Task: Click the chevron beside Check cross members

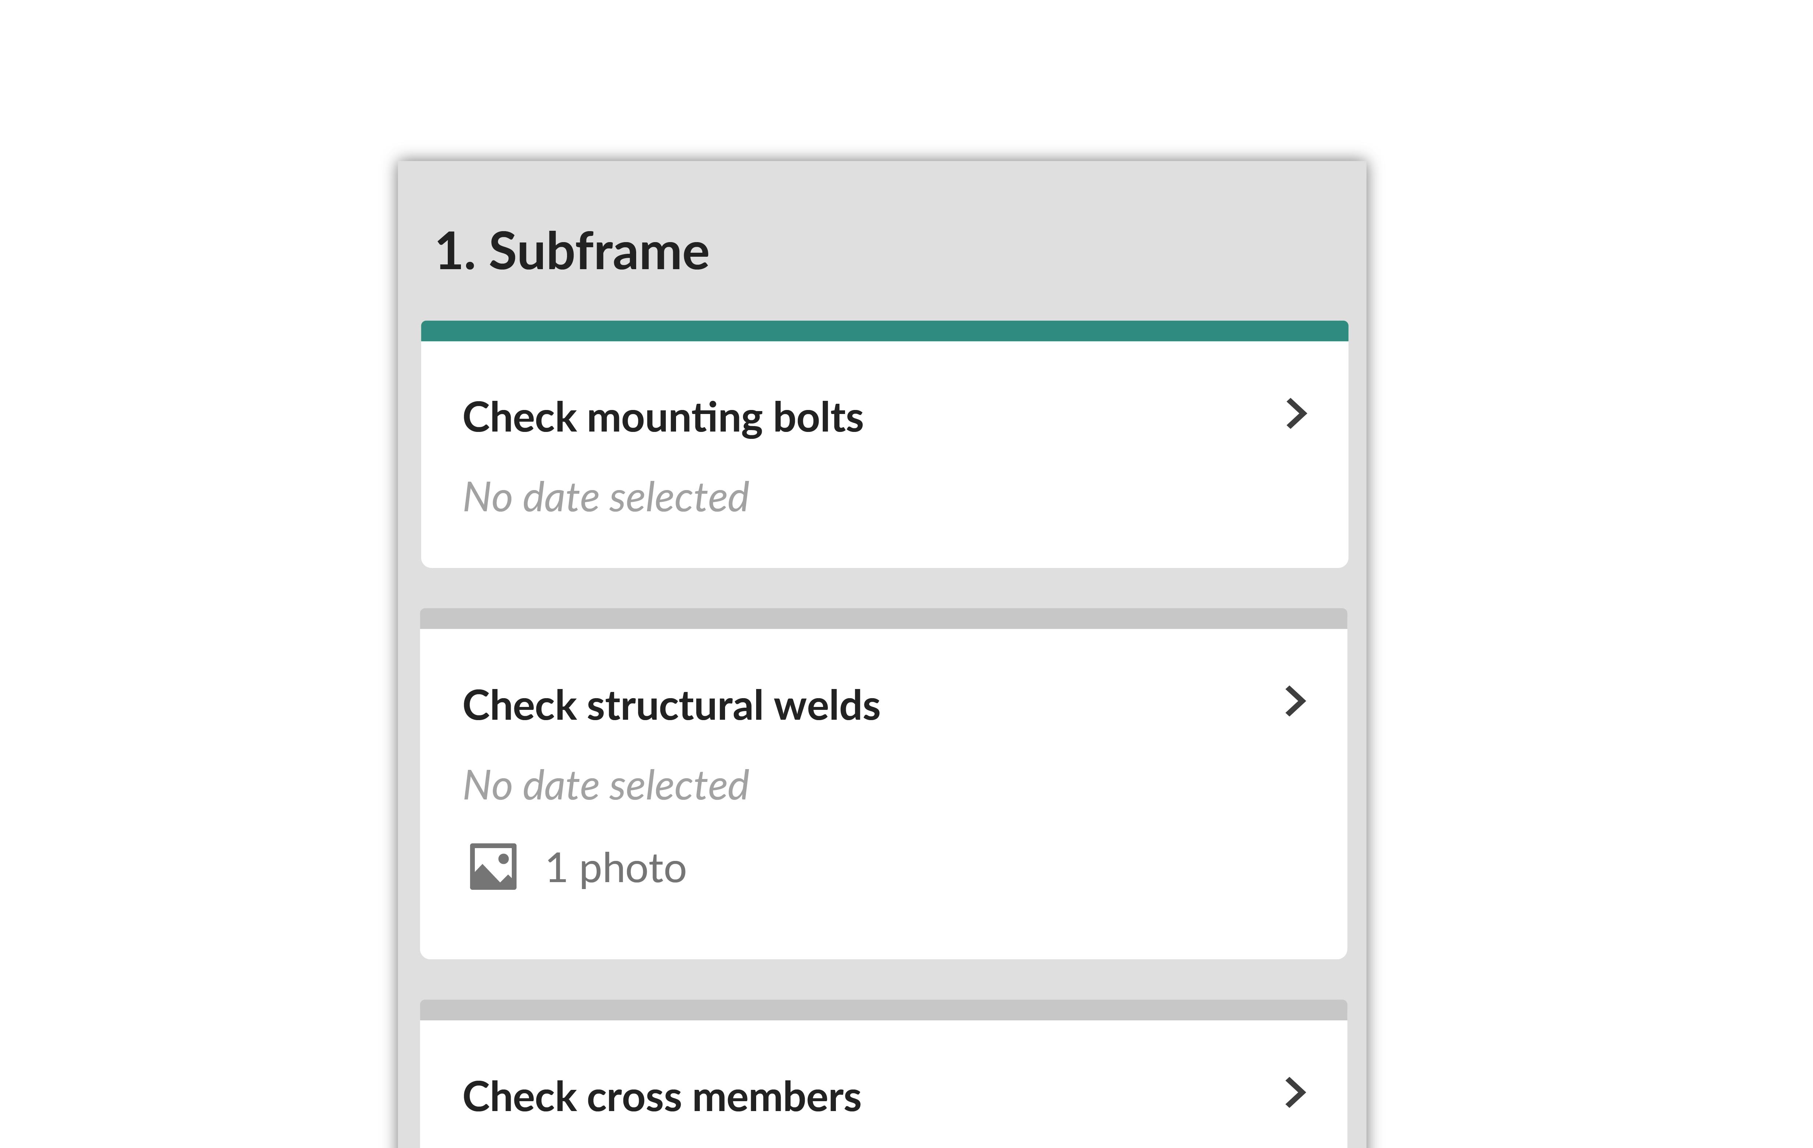Action: click(x=1295, y=1093)
